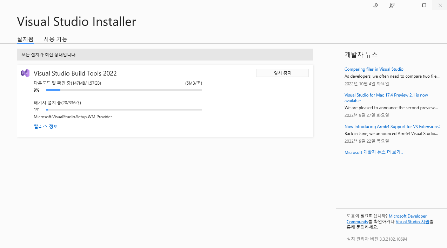
Task: Click the Visual Studio Build Tools logo
Action: (25, 73)
